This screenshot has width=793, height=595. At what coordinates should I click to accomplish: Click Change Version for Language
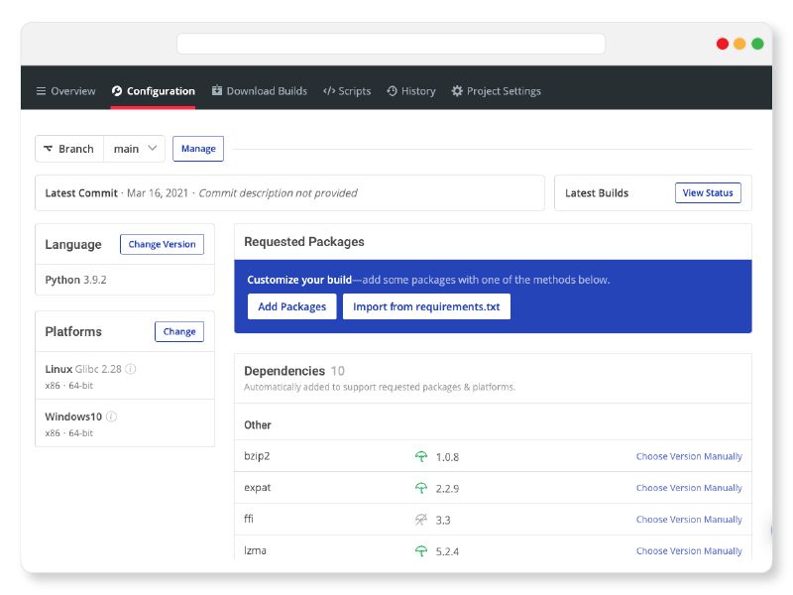tap(162, 244)
